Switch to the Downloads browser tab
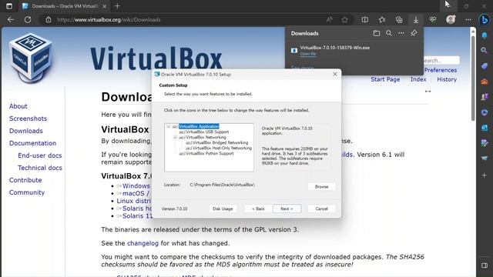The height and width of the screenshot is (277, 493). point(65,6)
